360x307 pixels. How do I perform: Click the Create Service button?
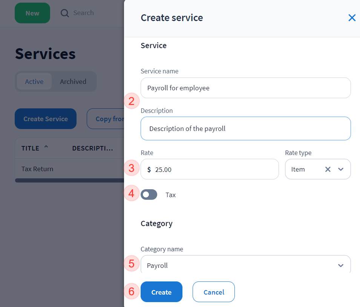[46, 119]
